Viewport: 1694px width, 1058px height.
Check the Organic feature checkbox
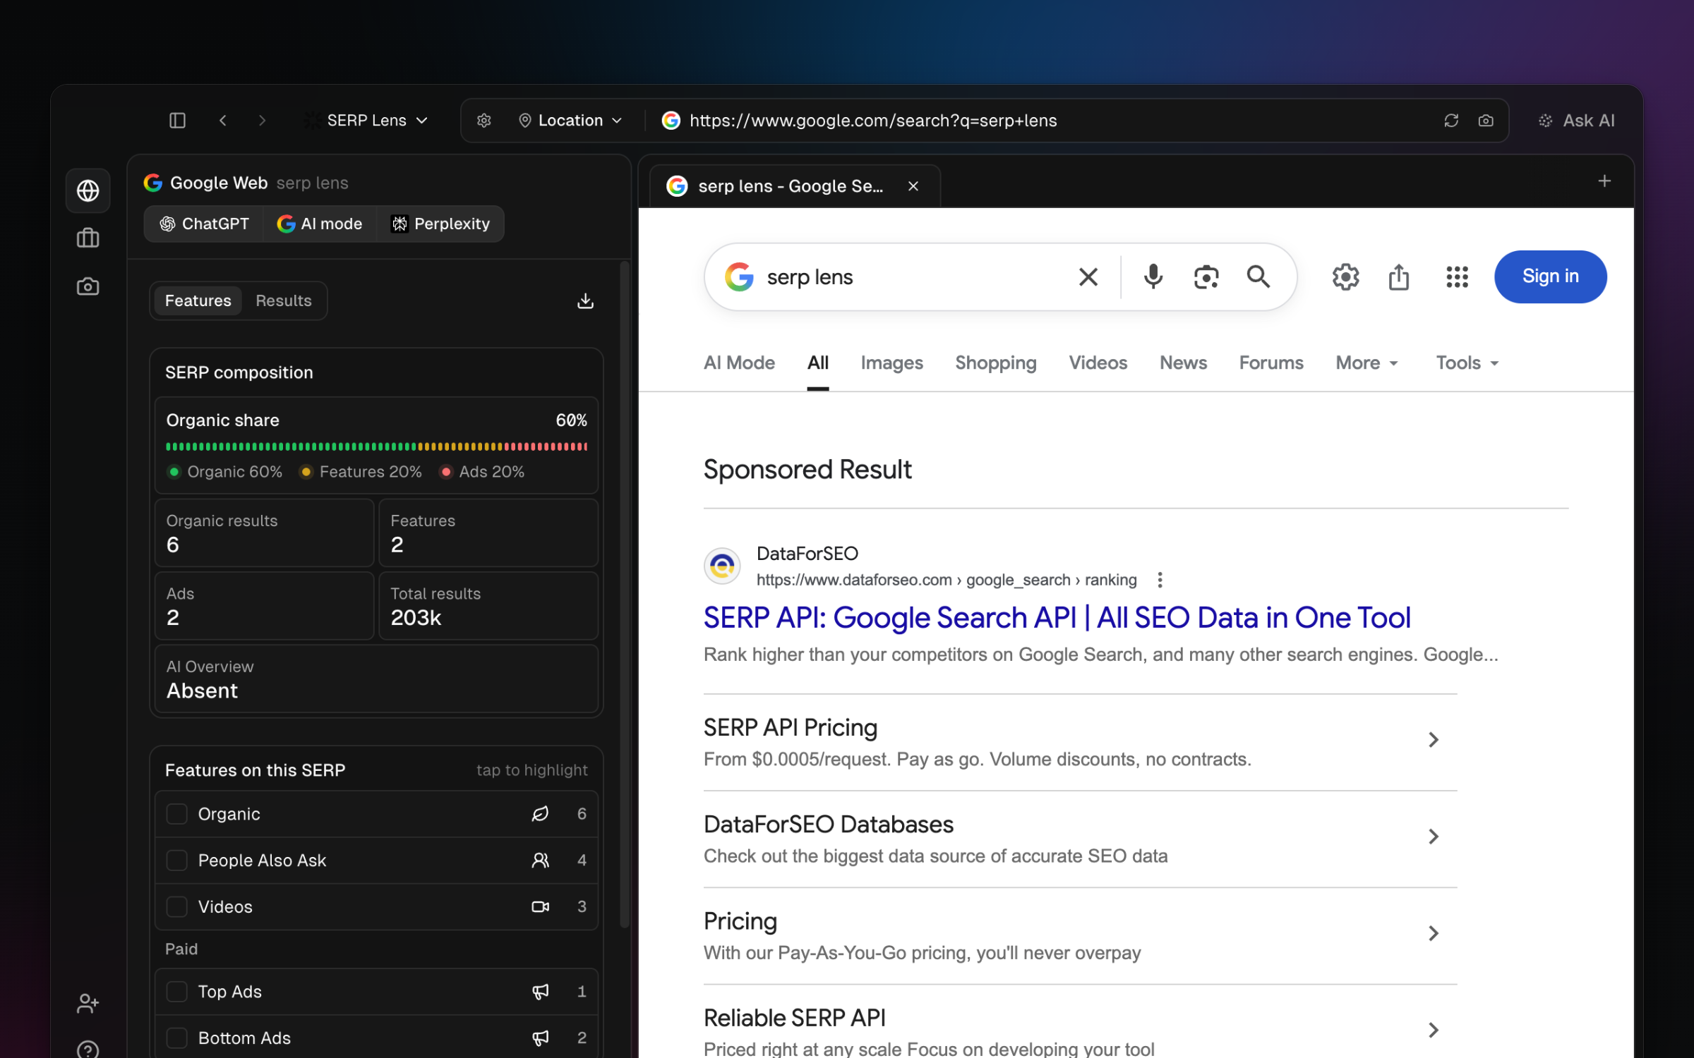pyautogui.click(x=176, y=814)
